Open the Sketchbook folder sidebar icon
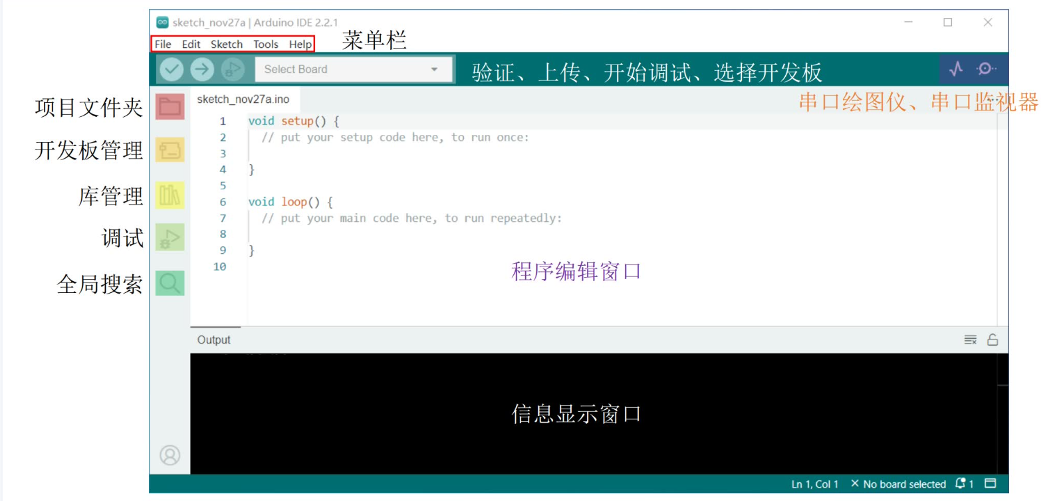The image size is (1045, 501). click(170, 106)
